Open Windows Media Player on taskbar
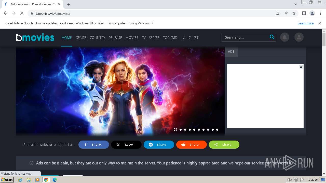This screenshot has width=326, height=183. (37, 180)
